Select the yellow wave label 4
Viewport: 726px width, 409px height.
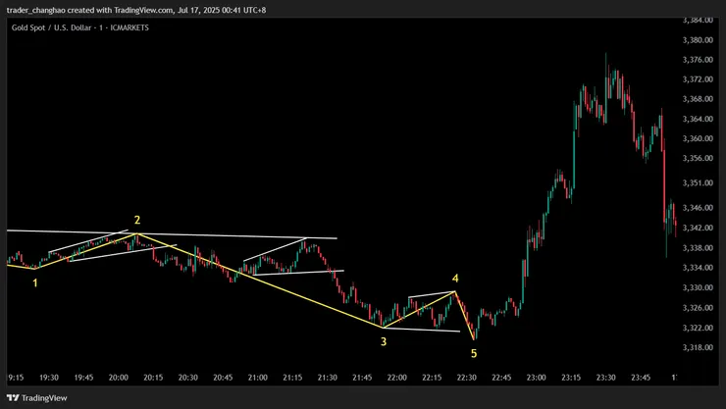pos(455,279)
